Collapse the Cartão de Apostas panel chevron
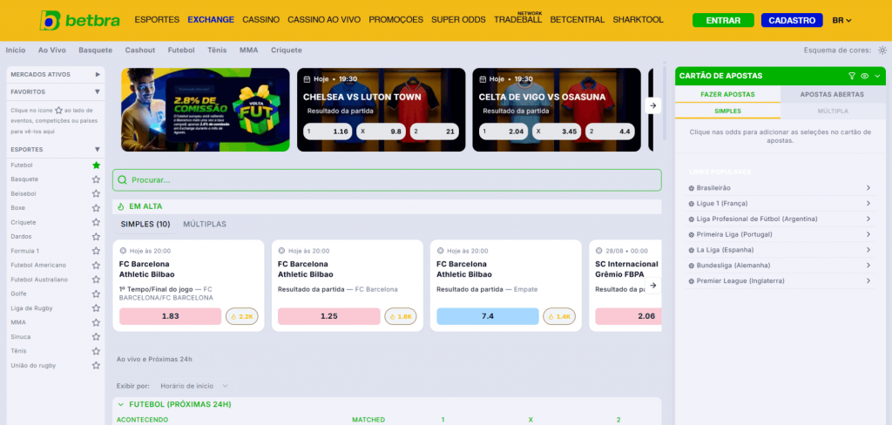Screen dimensions: 892x425 point(877,76)
